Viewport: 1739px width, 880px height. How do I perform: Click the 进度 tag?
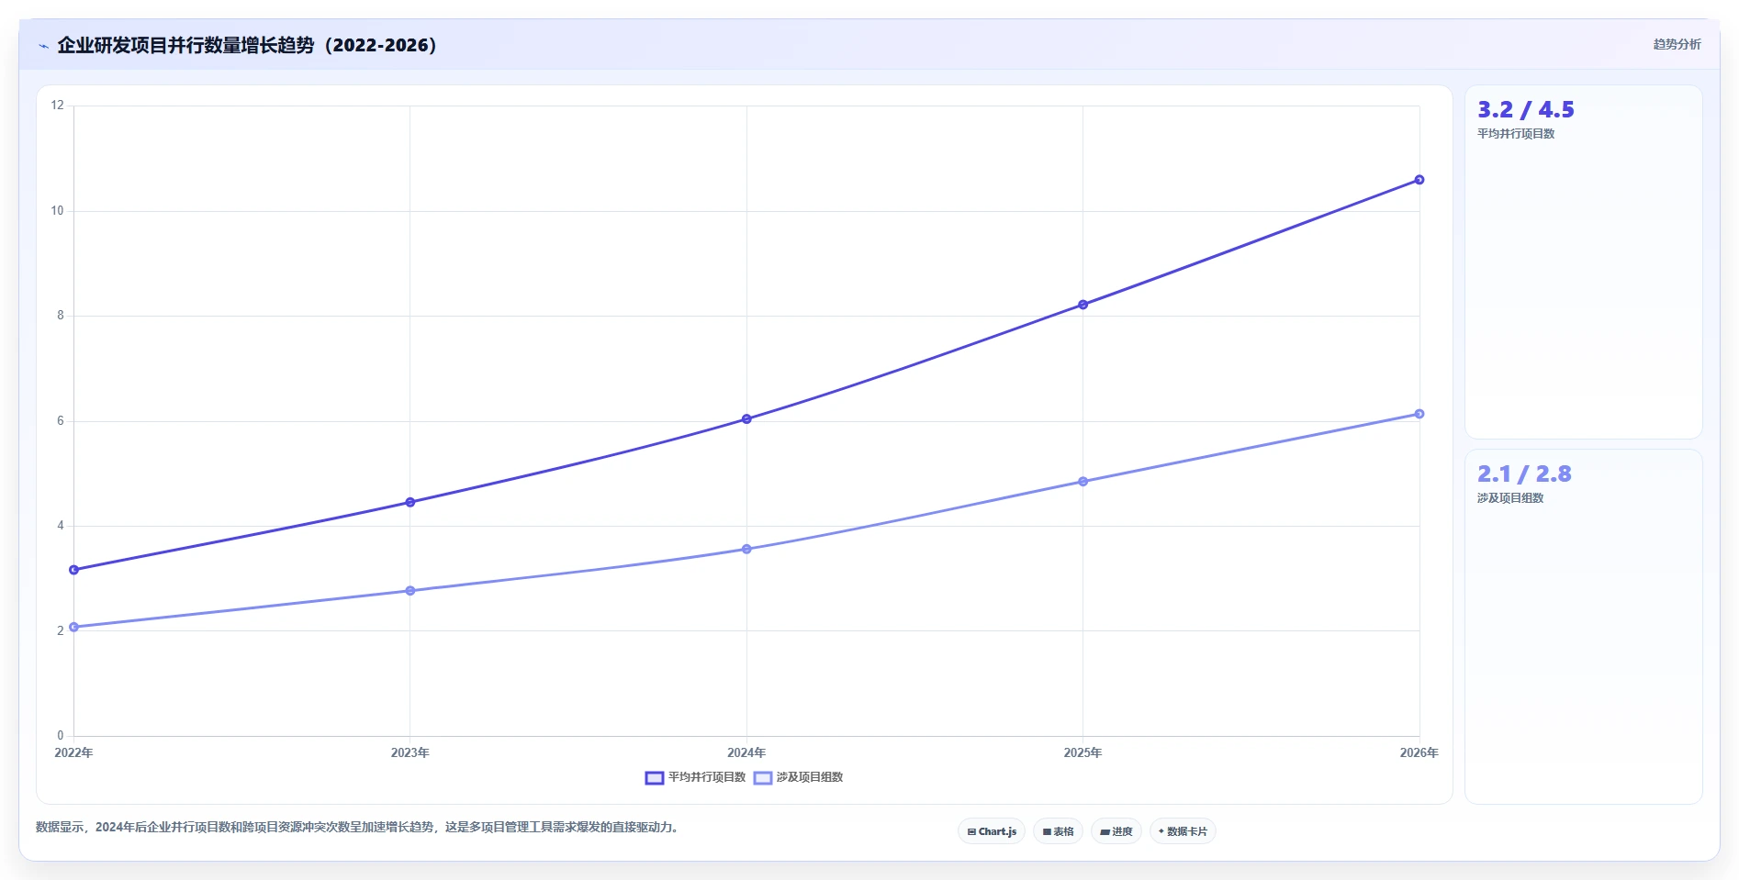(x=1116, y=831)
